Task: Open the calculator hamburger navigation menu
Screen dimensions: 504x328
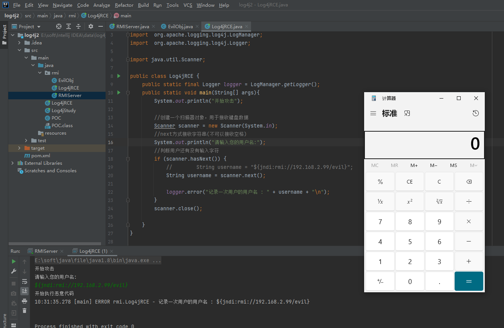Action: point(373,113)
